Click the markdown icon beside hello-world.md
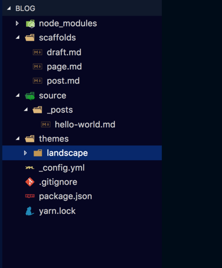 pyautogui.click(x=46, y=125)
